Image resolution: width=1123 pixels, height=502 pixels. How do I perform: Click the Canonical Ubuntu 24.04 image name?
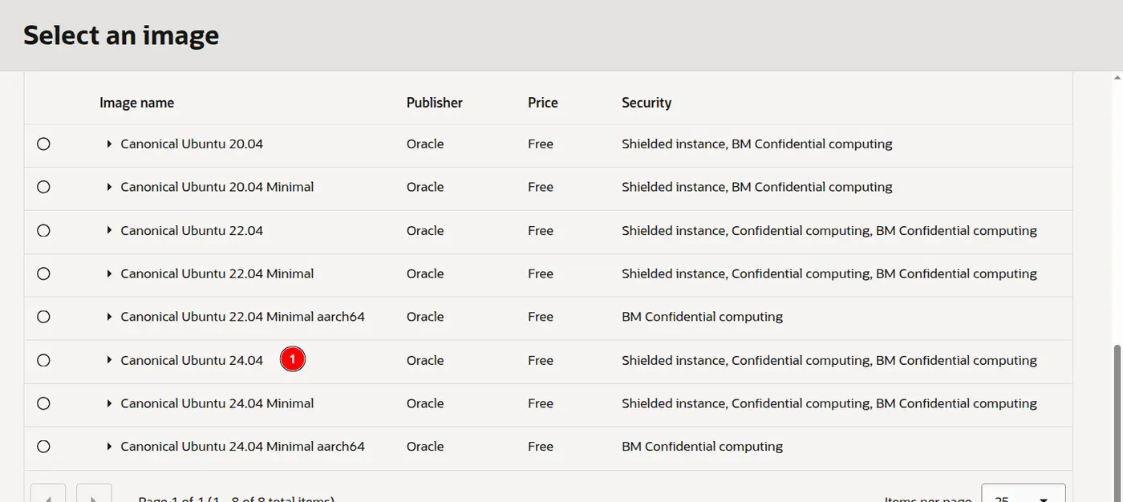(192, 360)
